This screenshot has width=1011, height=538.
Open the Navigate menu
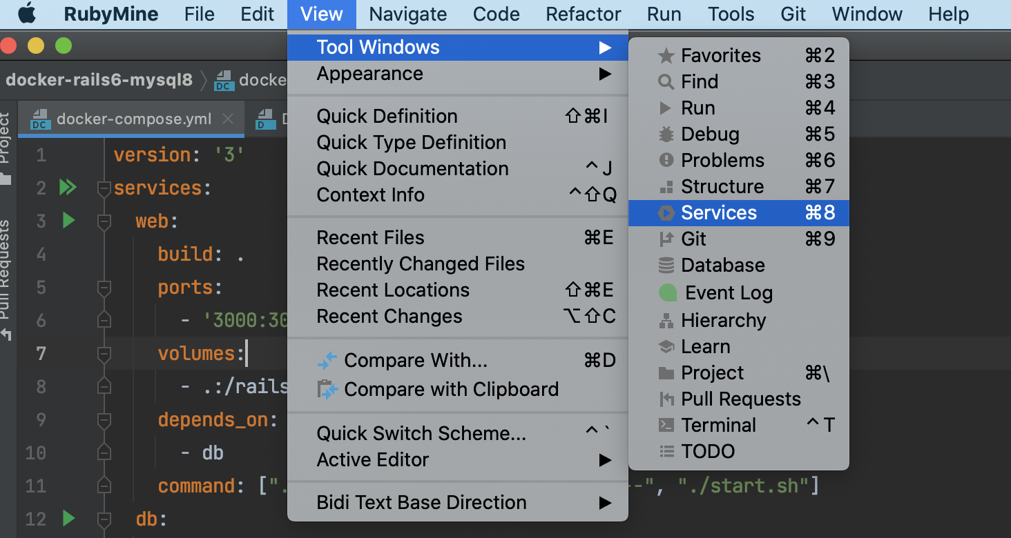coord(407,14)
